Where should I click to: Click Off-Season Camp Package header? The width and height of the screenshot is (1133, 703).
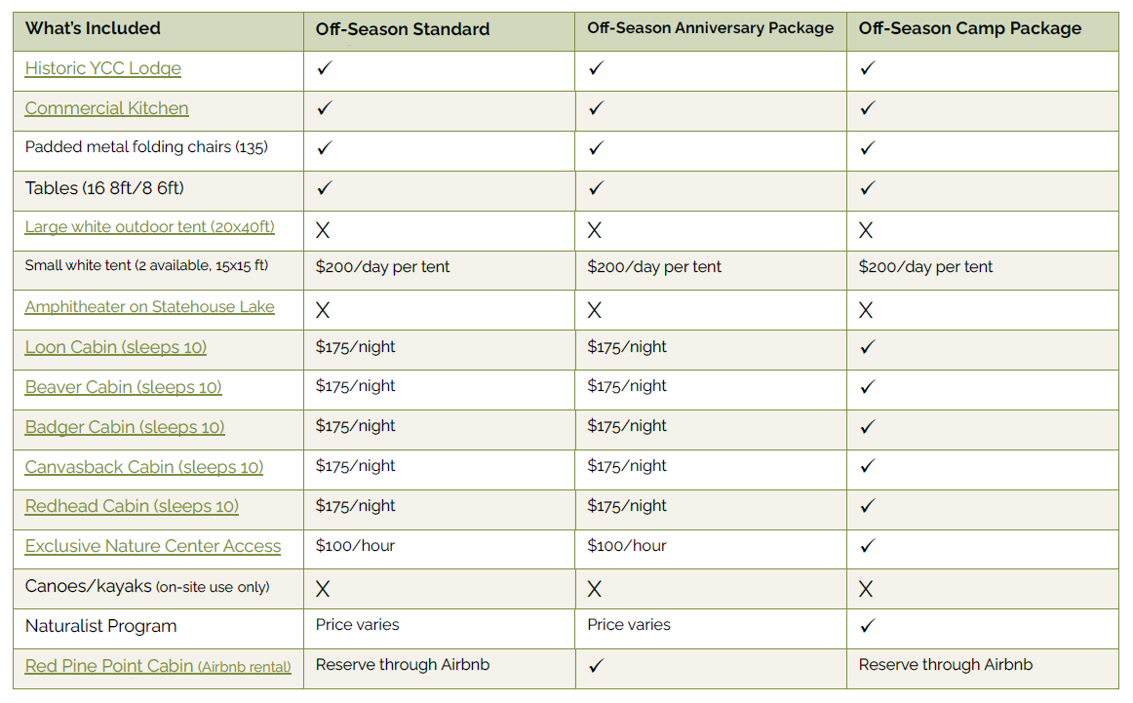pyautogui.click(x=969, y=28)
